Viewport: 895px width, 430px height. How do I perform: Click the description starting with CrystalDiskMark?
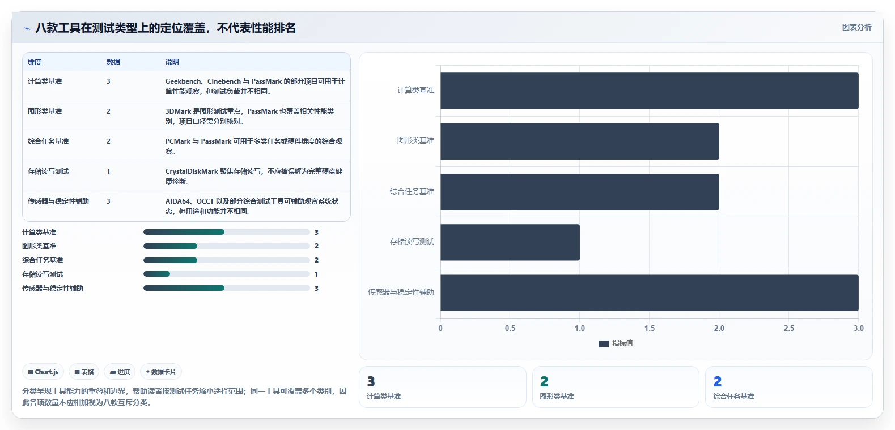tap(254, 177)
